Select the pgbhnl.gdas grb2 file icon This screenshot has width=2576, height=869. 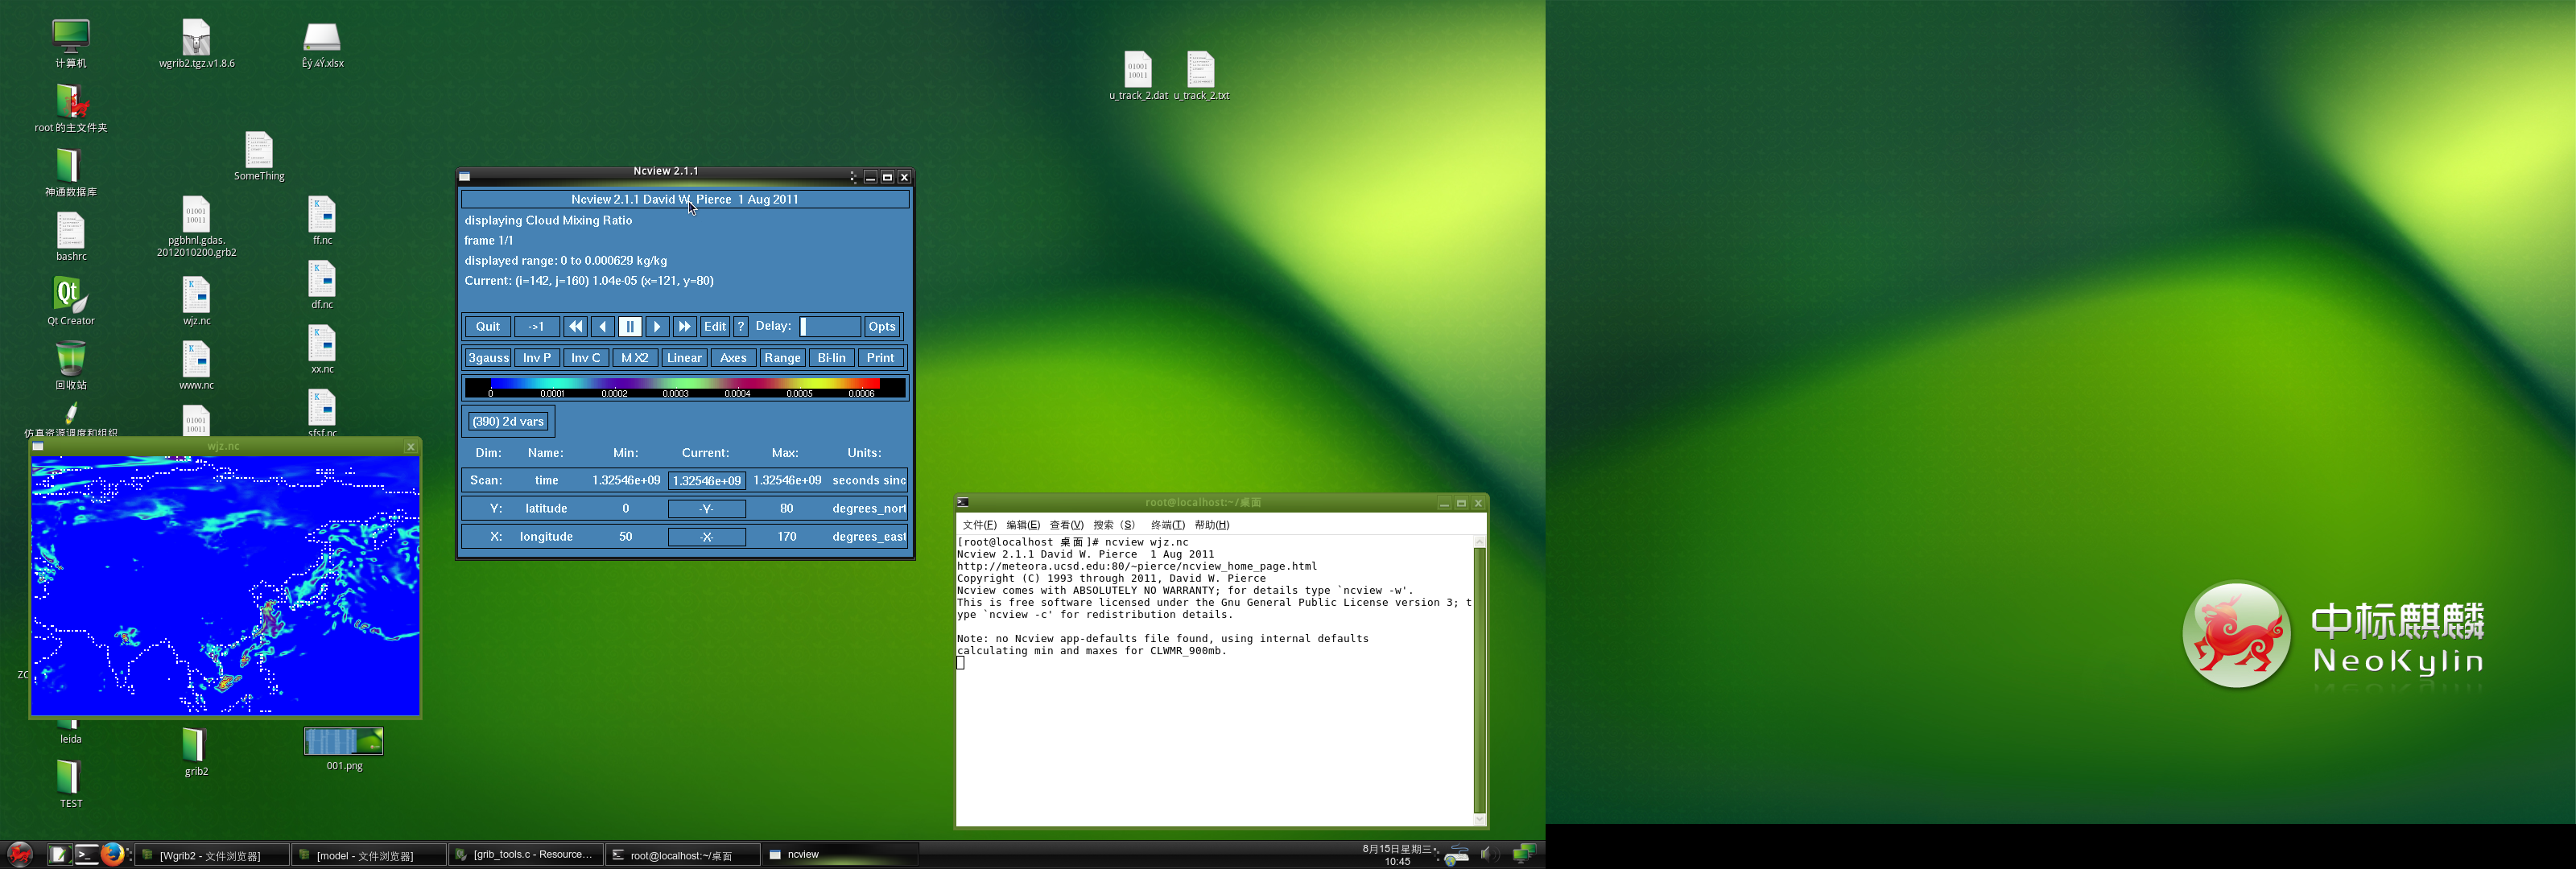(197, 227)
